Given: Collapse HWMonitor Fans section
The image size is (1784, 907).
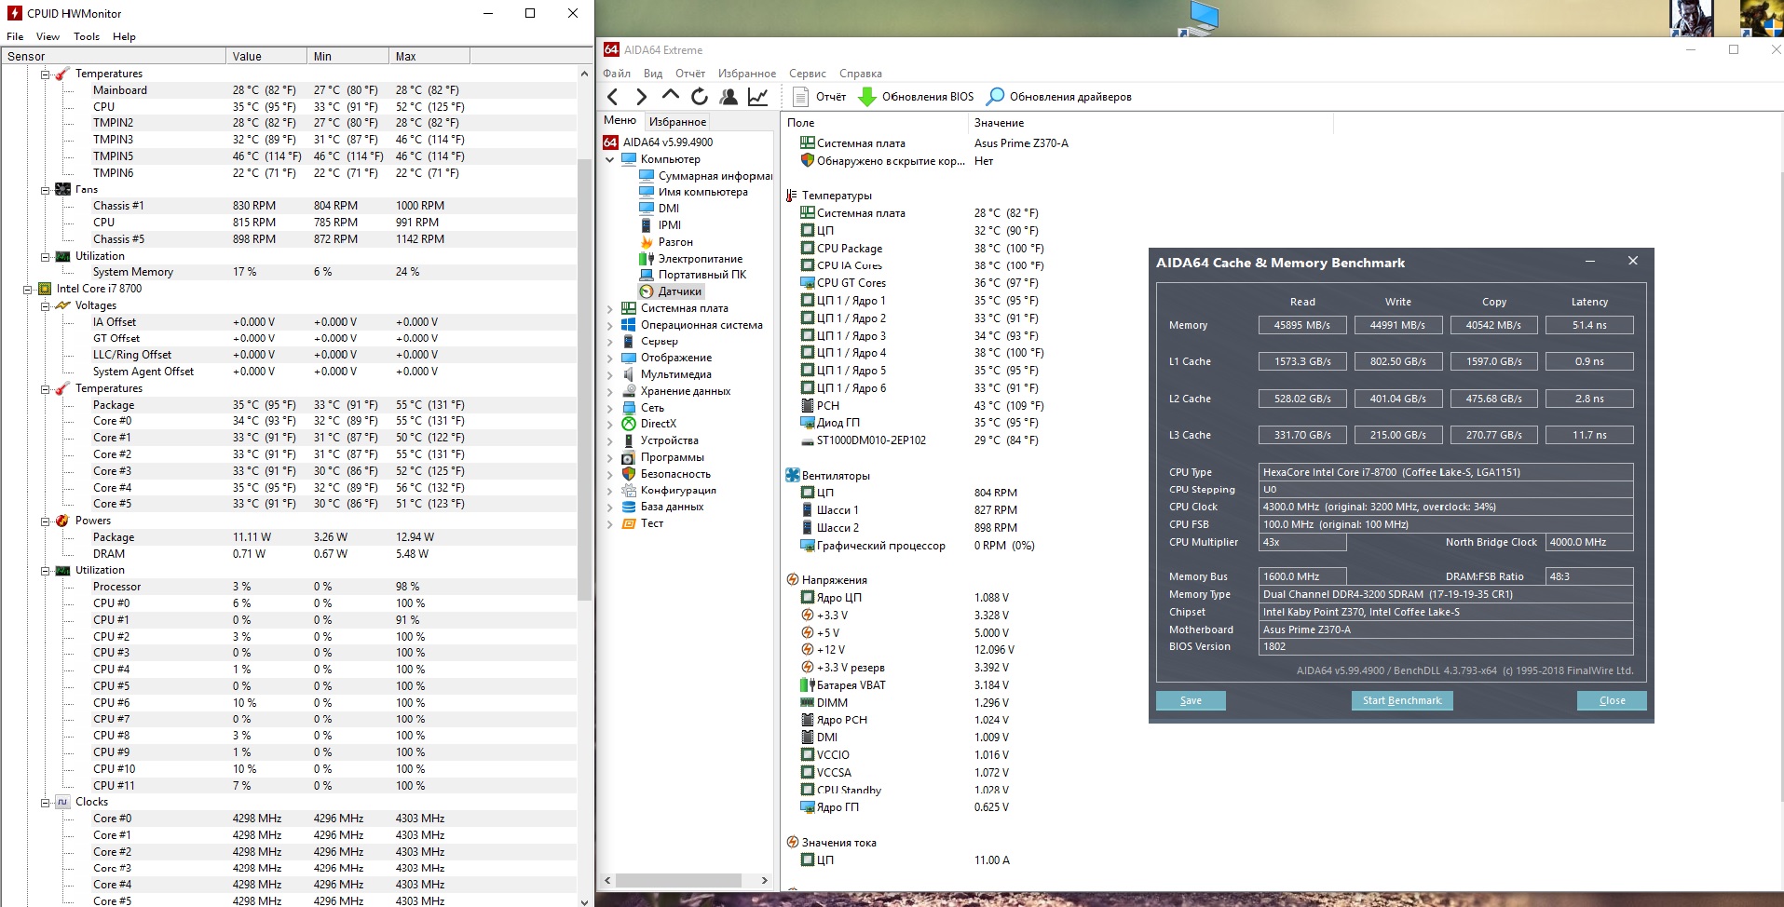Looking at the screenshot, I should click(x=45, y=190).
